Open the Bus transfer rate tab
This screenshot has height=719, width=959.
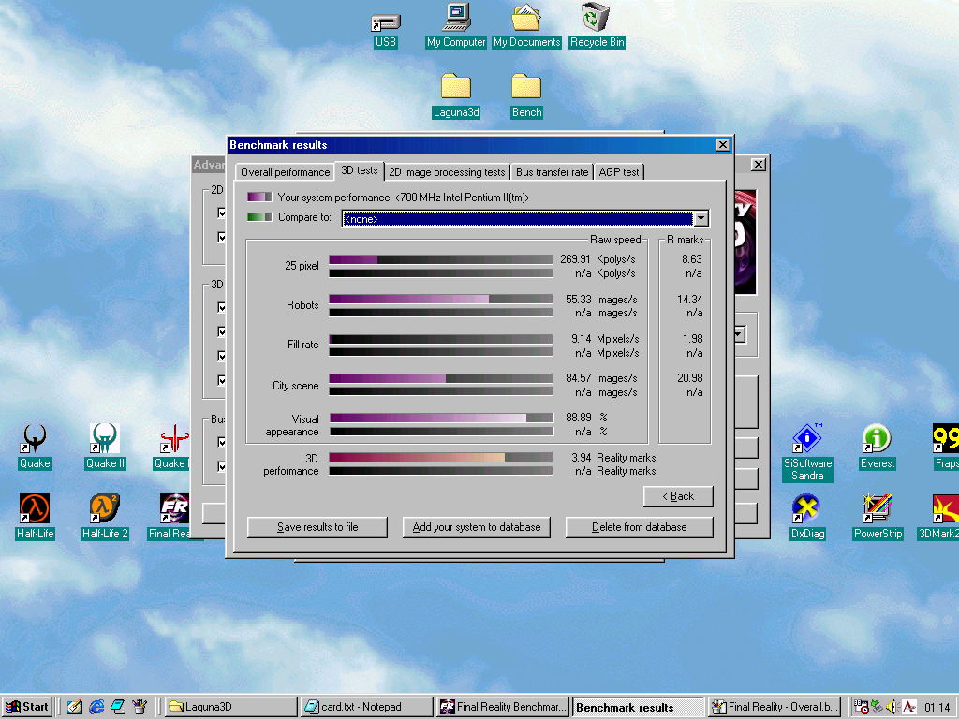(x=552, y=172)
